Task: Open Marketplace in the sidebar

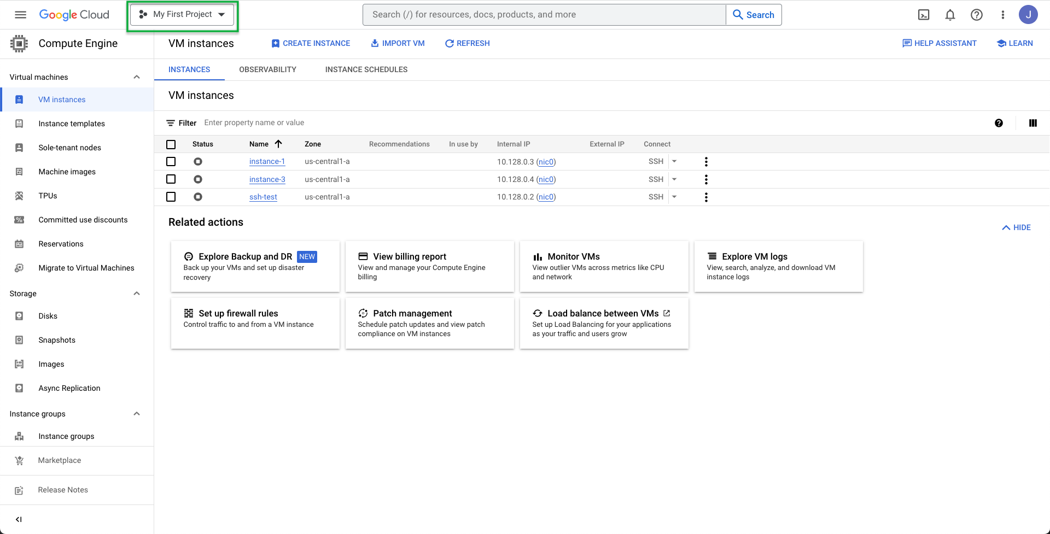Action: tap(77, 460)
